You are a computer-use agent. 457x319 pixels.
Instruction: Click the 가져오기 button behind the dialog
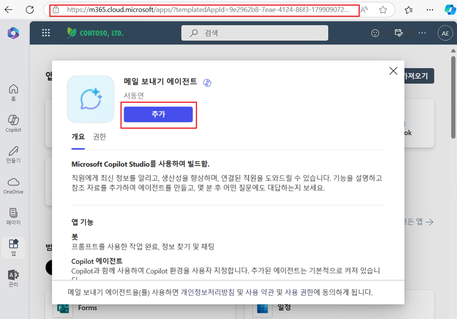coord(419,76)
